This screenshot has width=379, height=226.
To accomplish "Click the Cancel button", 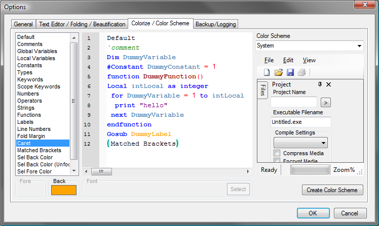I will (350, 213).
